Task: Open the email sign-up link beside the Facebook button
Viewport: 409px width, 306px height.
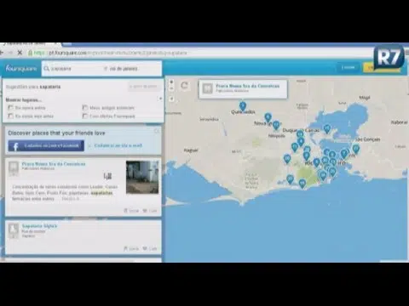Action: point(118,145)
